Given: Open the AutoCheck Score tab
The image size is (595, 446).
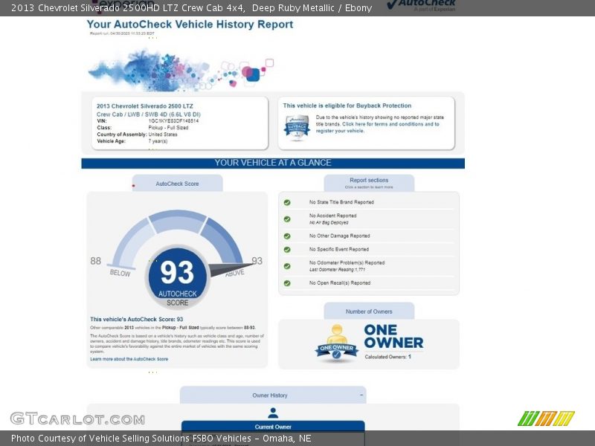Looking at the screenshot, I should (x=177, y=184).
